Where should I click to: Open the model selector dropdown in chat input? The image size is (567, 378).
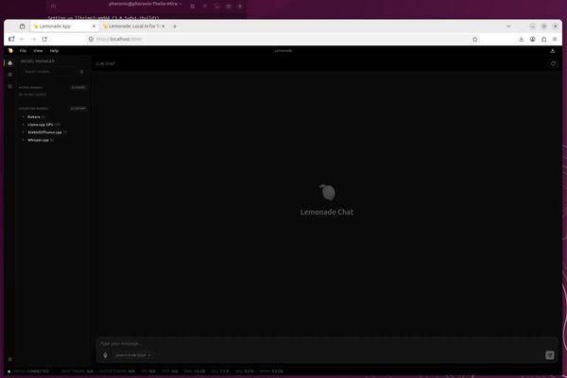pyautogui.click(x=132, y=355)
